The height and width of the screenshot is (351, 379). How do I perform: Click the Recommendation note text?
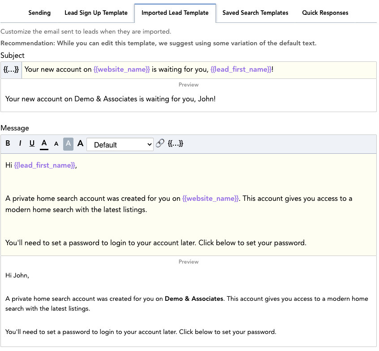158,43
